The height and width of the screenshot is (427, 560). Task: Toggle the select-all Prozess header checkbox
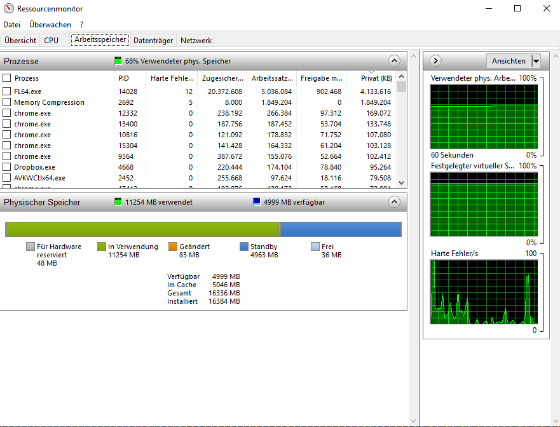tap(6, 78)
